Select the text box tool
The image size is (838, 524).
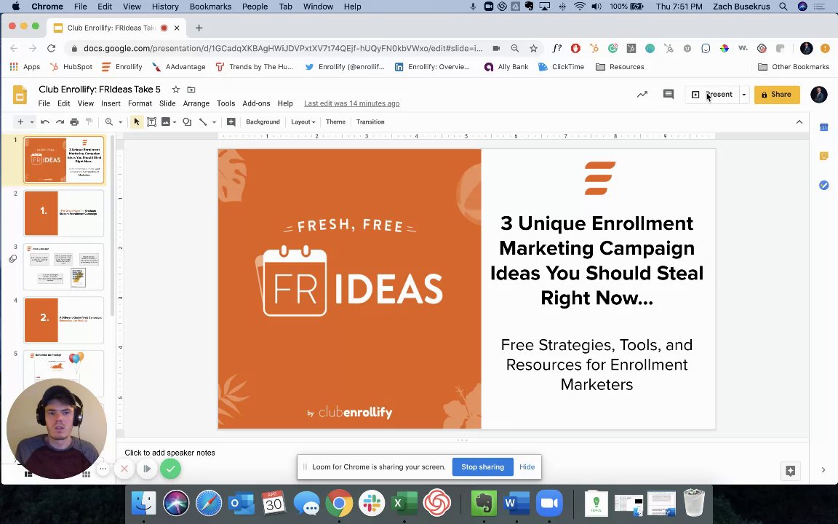tap(151, 122)
